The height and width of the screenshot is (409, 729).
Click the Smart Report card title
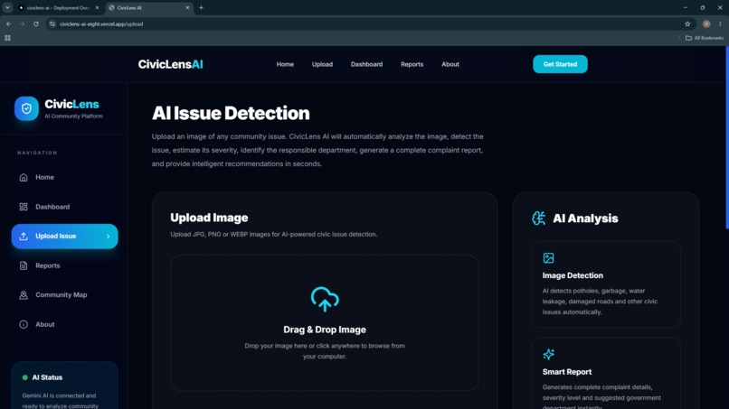tap(567, 372)
